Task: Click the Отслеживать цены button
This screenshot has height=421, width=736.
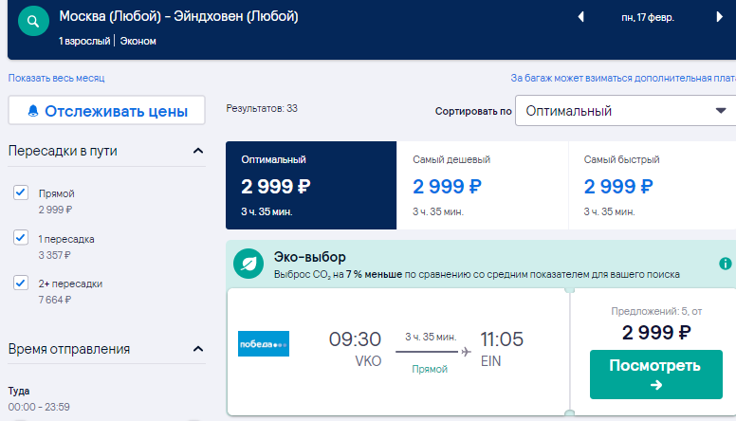Action: 106,111
